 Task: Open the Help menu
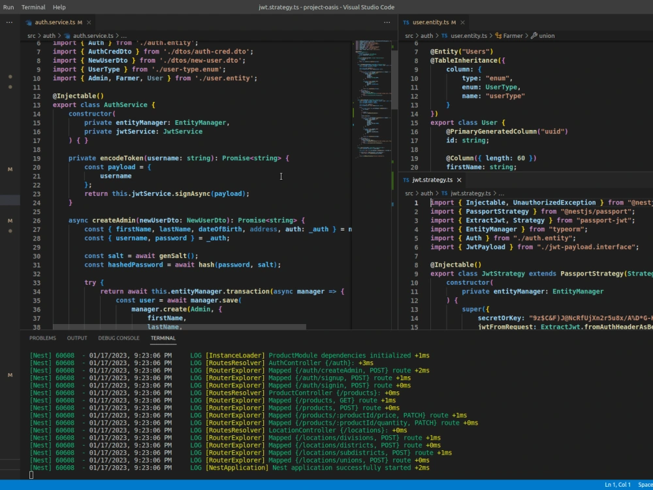pyautogui.click(x=59, y=7)
